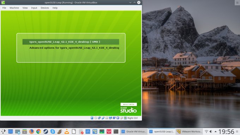The width and height of the screenshot is (240, 135).
Task: Switch to Oracle VM VirtualBox manager task
Action: pyautogui.click(x=134, y=131)
